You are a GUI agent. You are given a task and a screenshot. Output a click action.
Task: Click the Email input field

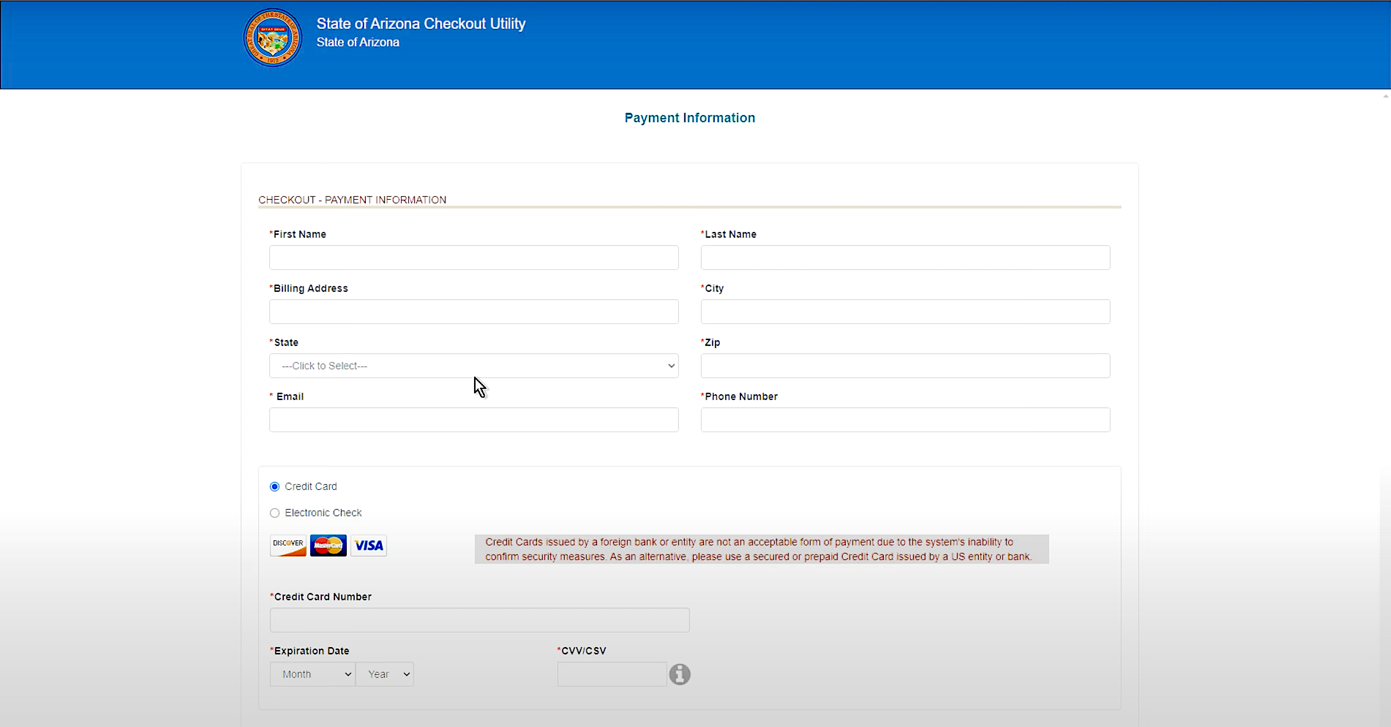(474, 420)
